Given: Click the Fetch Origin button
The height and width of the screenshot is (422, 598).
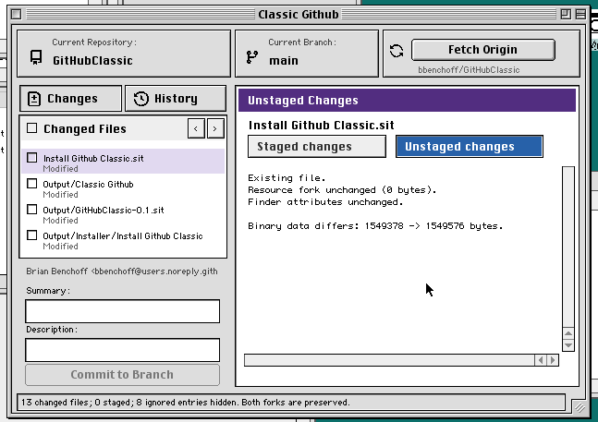Looking at the screenshot, I should pyautogui.click(x=482, y=50).
